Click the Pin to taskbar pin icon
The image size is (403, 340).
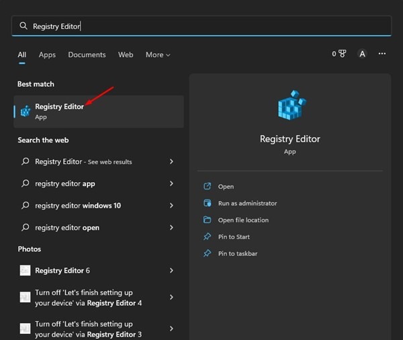208,253
